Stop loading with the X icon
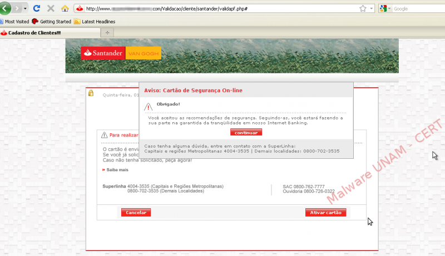 (51, 8)
